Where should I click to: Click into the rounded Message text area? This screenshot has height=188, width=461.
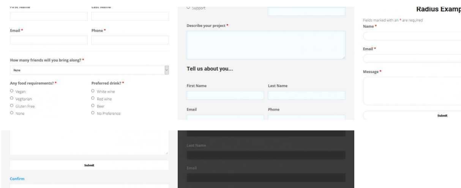click(x=412, y=91)
